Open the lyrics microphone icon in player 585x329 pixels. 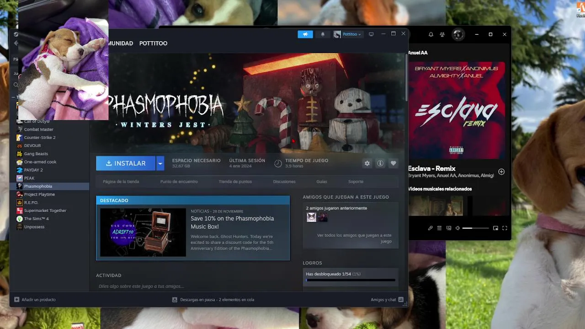click(430, 228)
